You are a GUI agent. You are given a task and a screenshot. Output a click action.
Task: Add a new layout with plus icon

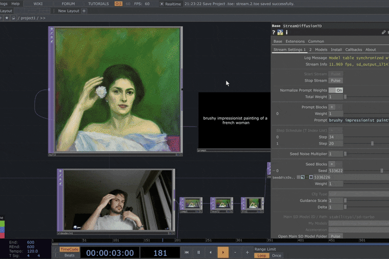(x=84, y=11)
